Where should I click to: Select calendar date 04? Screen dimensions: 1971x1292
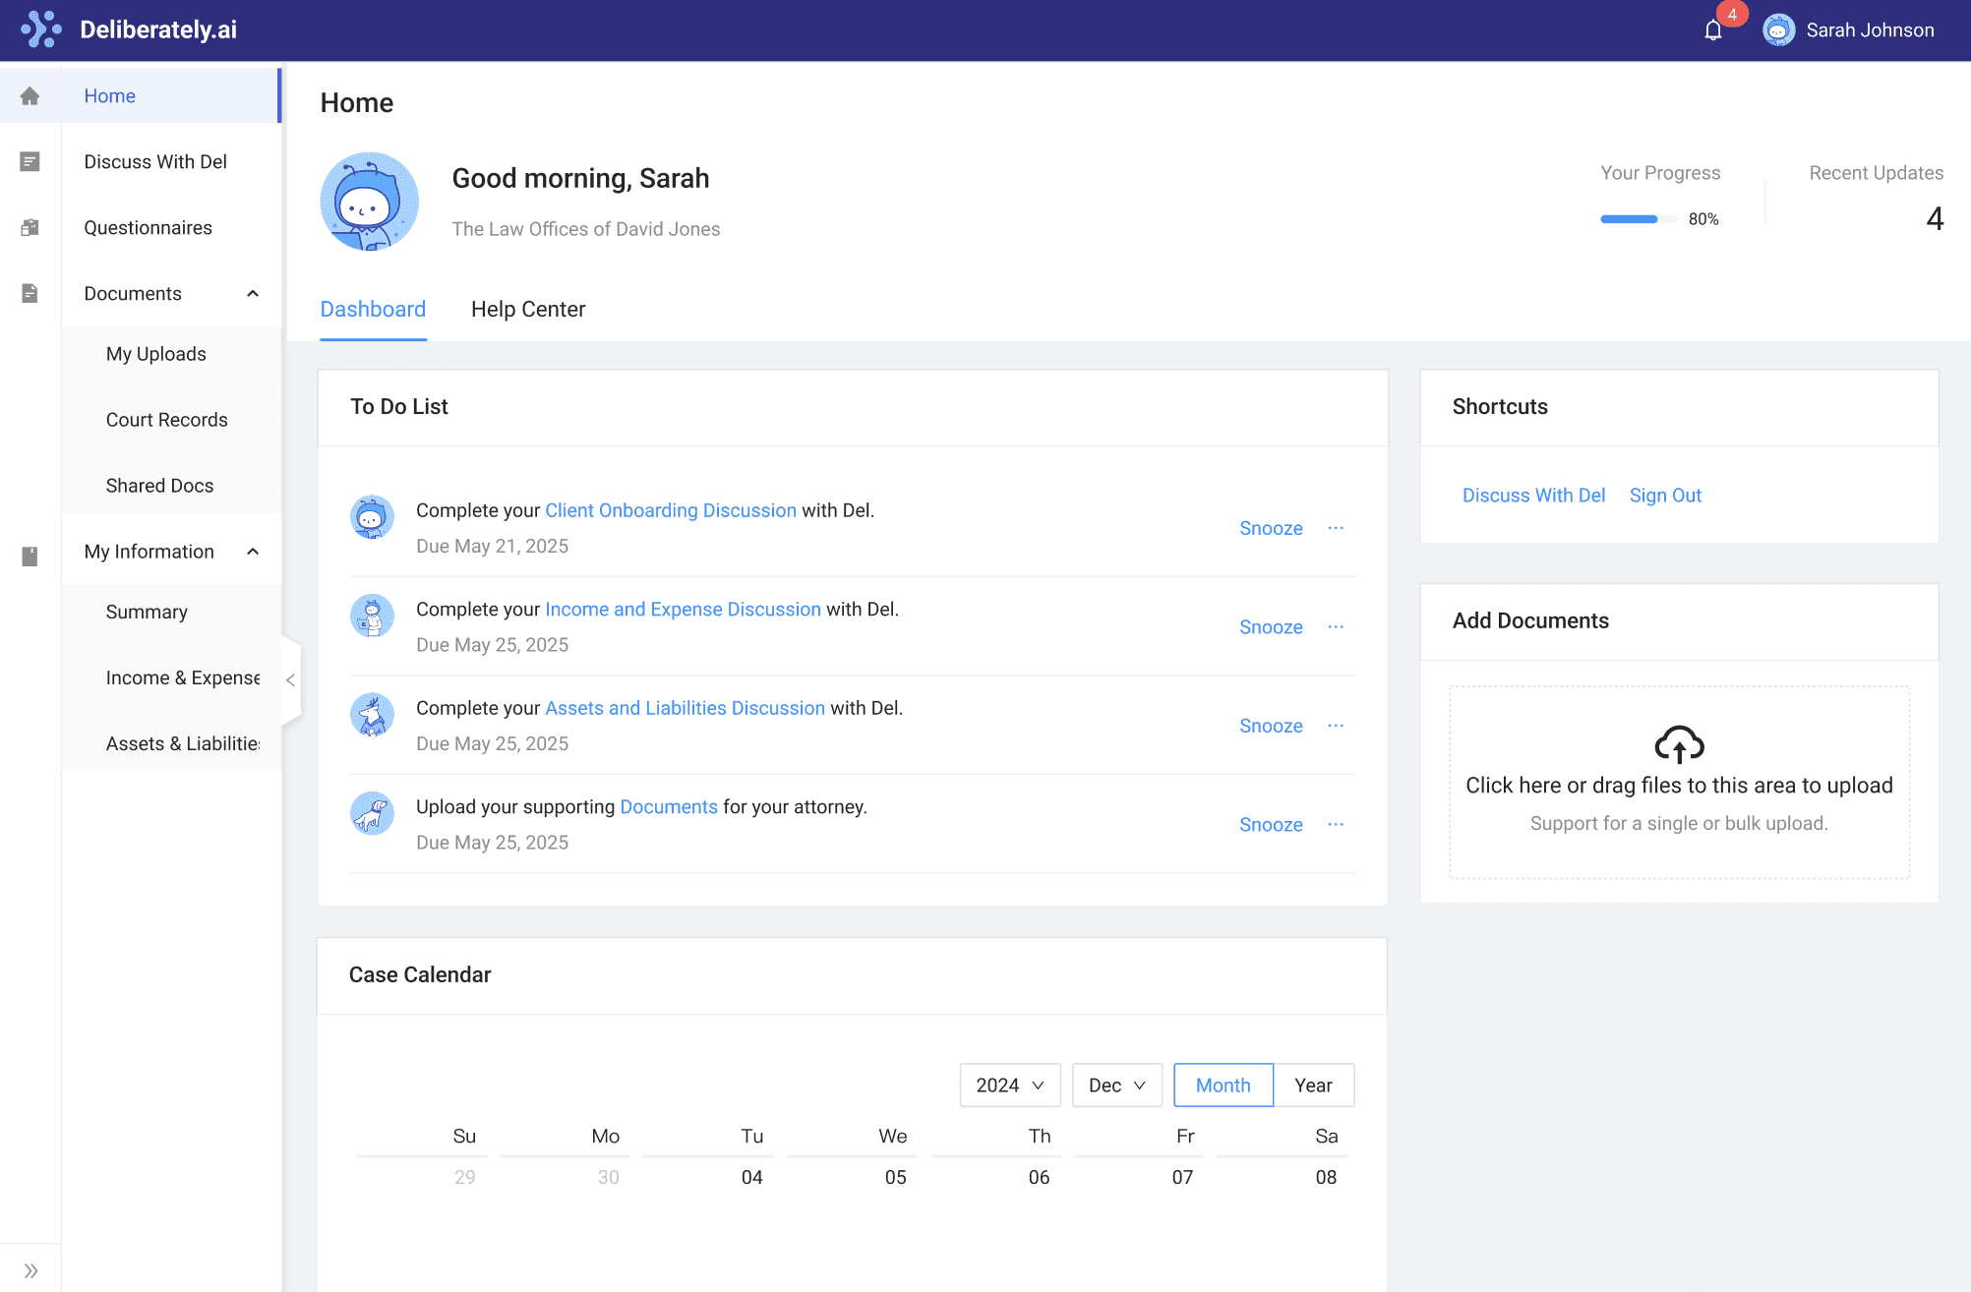[751, 1177]
